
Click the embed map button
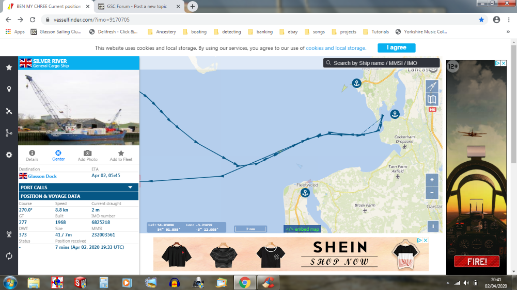click(302, 229)
